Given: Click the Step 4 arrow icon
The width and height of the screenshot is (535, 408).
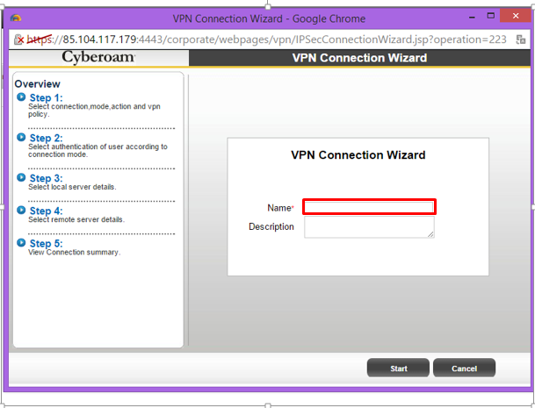Looking at the screenshot, I should click(21, 211).
